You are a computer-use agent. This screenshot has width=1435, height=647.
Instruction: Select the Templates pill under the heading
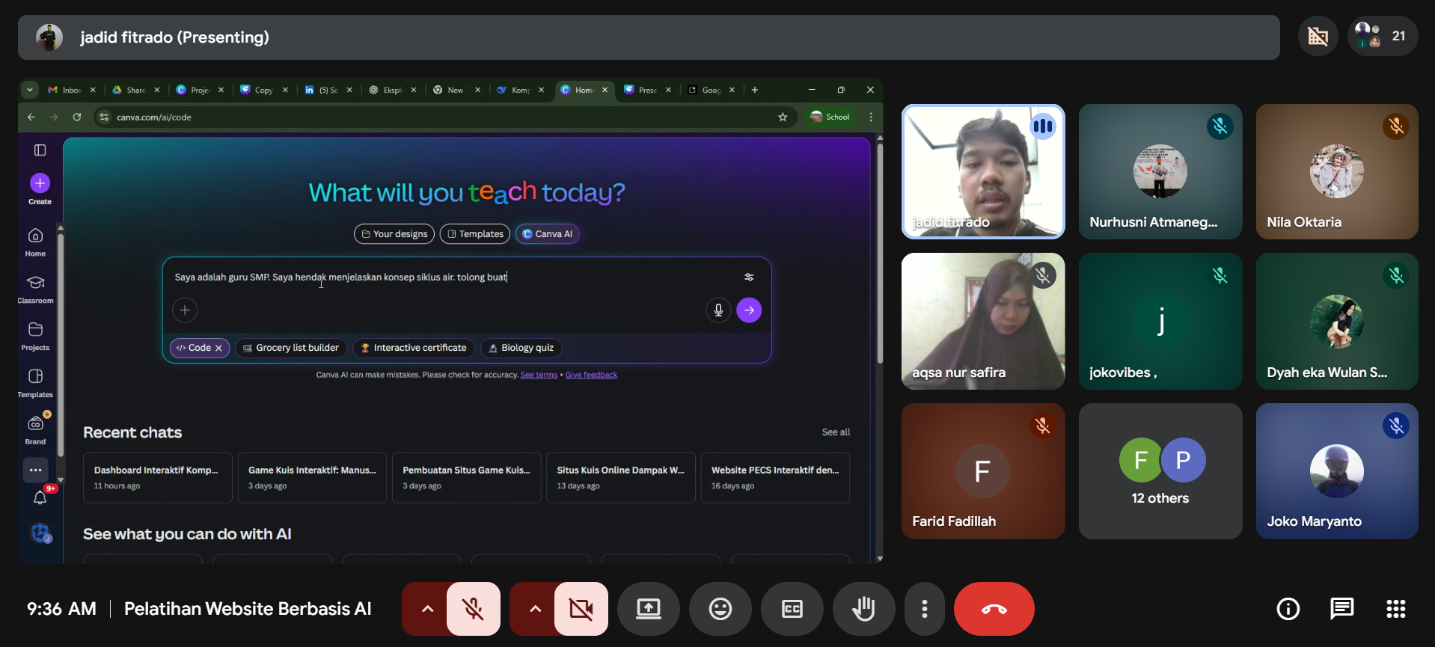point(475,234)
